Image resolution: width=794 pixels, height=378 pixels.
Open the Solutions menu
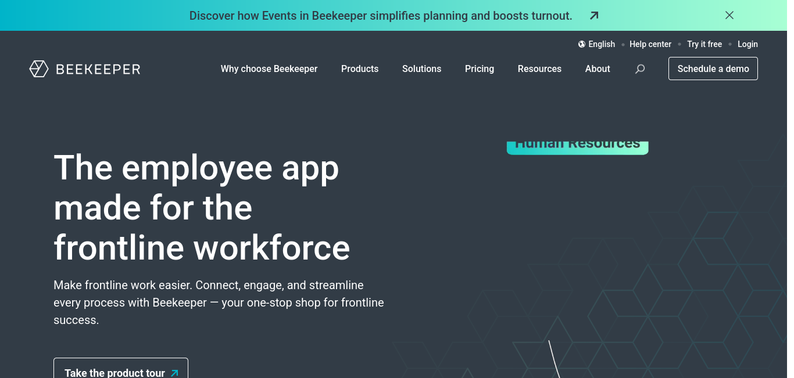click(422, 69)
